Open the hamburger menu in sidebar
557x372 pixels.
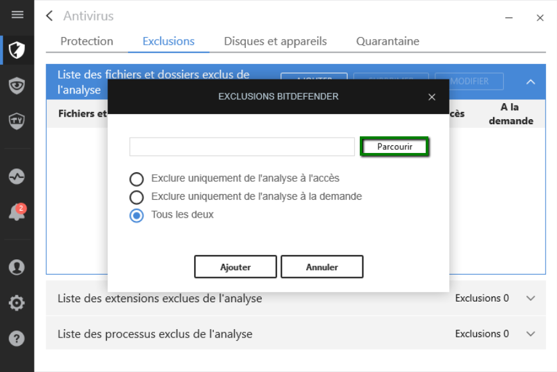click(17, 15)
